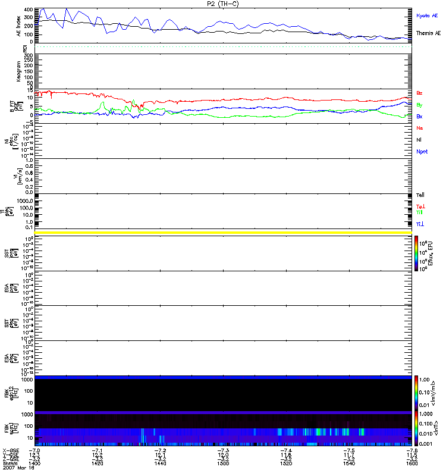The image size is (446, 476).
Task: Select the blue Bx legend label
Action: 419,117
